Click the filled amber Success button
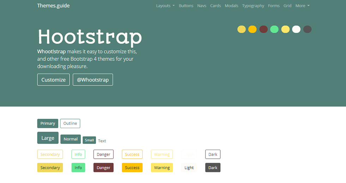The image size is (346, 183). point(132,168)
